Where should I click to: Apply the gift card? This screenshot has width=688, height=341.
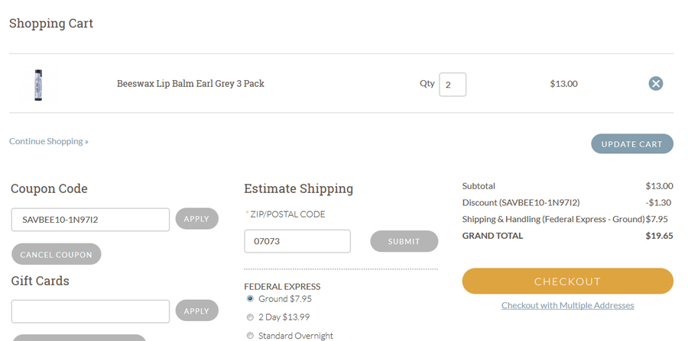click(x=196, y=310)
